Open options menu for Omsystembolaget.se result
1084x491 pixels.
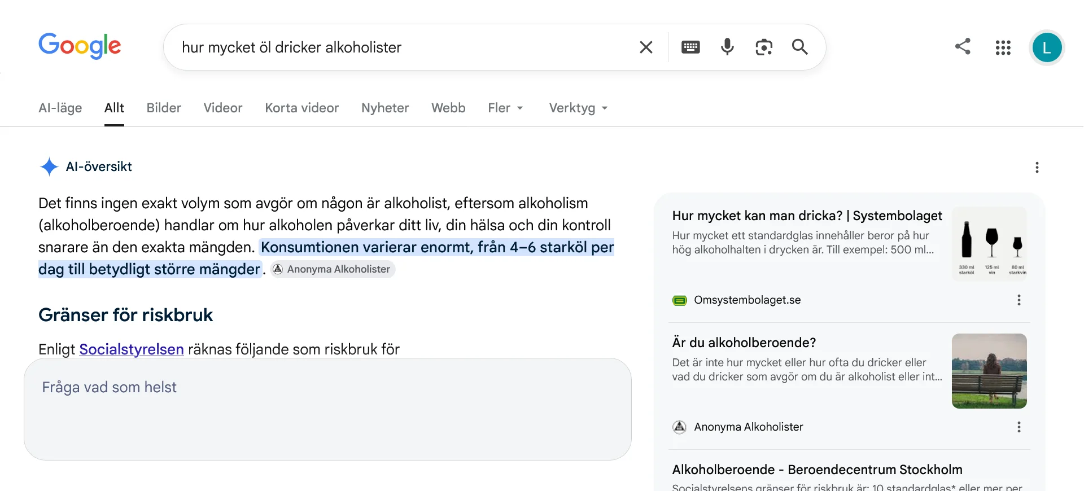1019,300
